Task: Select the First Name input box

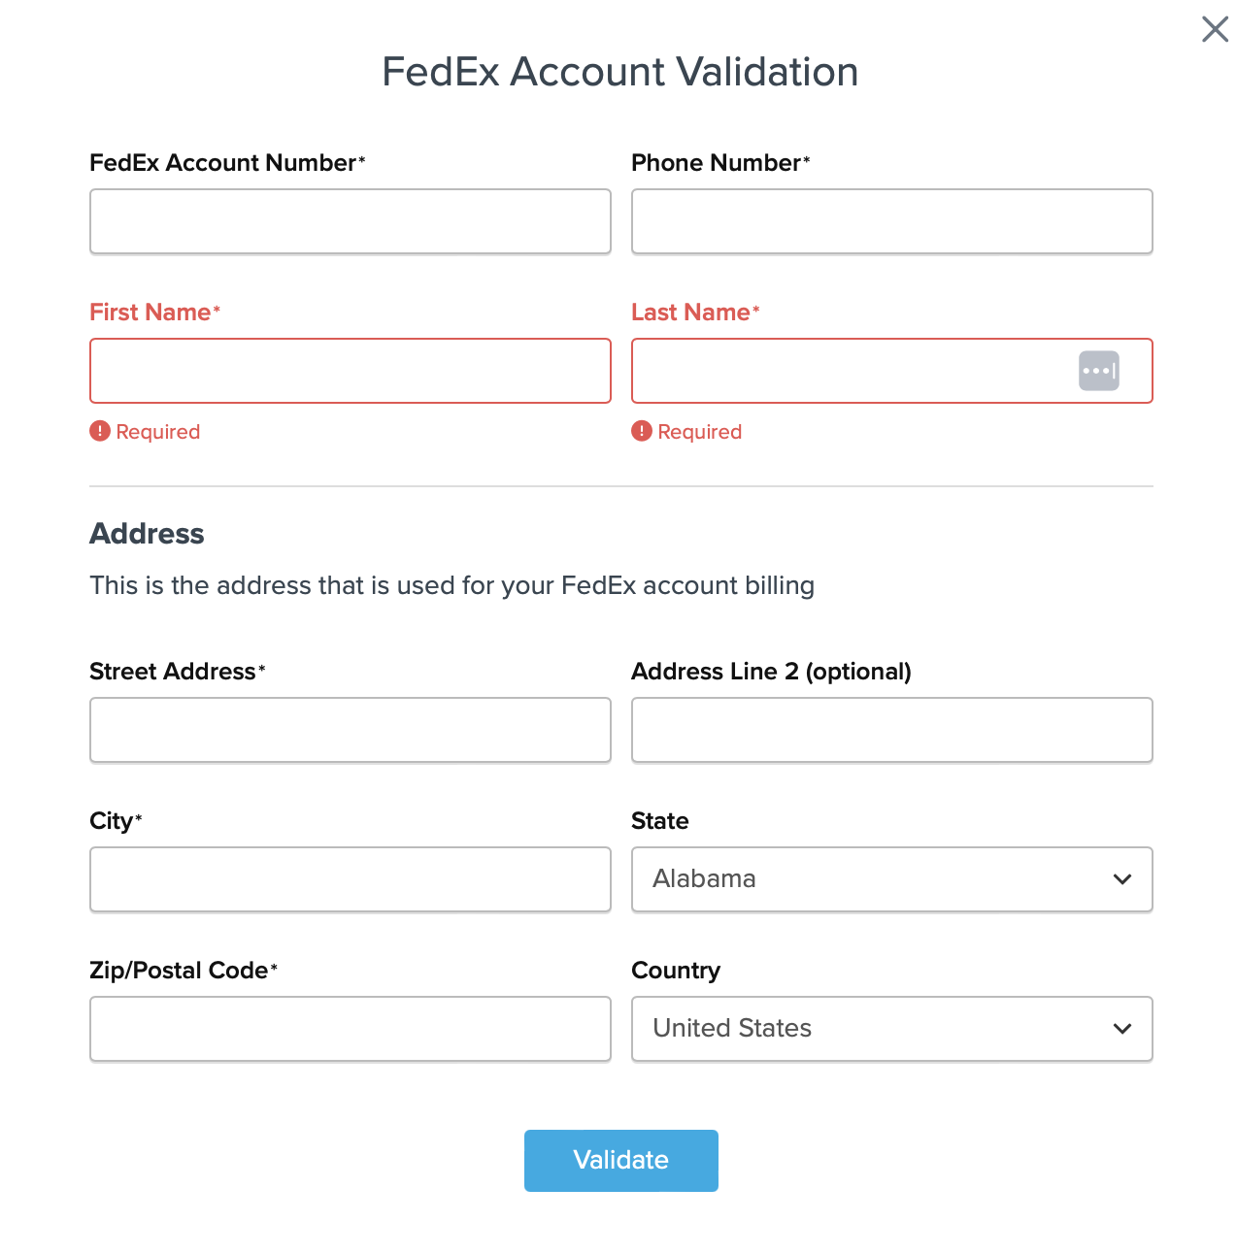Action: click(x=350, y=371)
